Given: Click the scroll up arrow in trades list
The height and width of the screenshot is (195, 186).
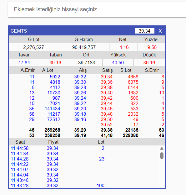Looking at the screenshot, I should [162, 149].
